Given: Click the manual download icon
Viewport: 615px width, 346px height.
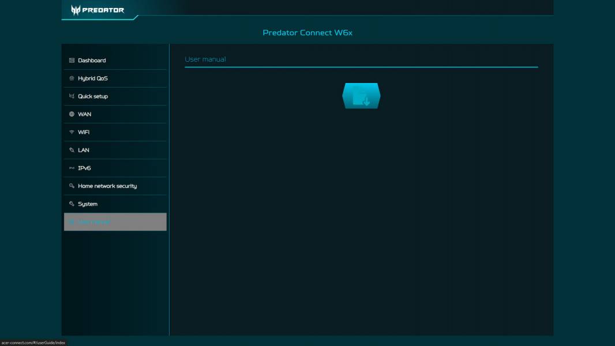Looking at the screenshot, I should [x=361, y=96].
